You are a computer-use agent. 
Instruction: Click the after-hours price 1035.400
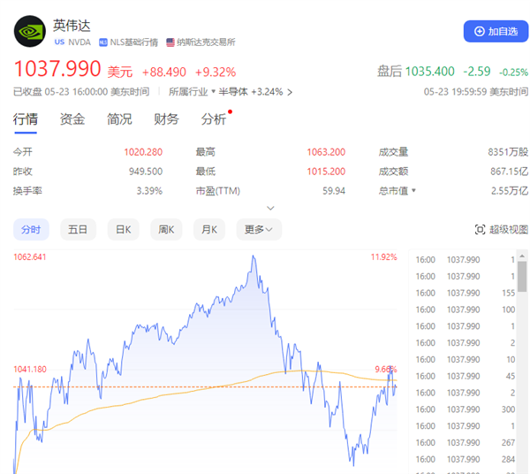pyautogui.click(x=429, y=72)
